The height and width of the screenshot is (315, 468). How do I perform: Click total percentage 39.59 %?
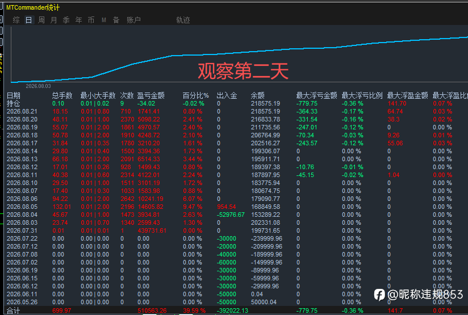point(194,310)
